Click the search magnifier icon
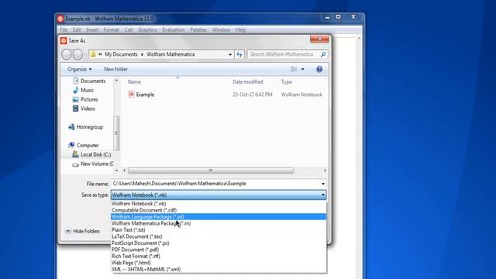The image size is (496, 279). point(323,54)
